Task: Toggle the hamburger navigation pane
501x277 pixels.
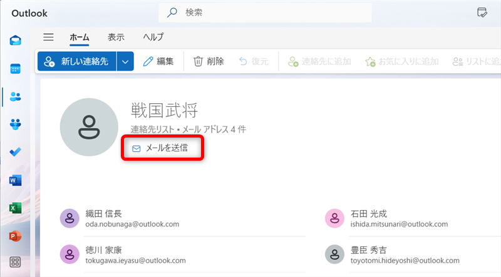Action: coord(48,37)
